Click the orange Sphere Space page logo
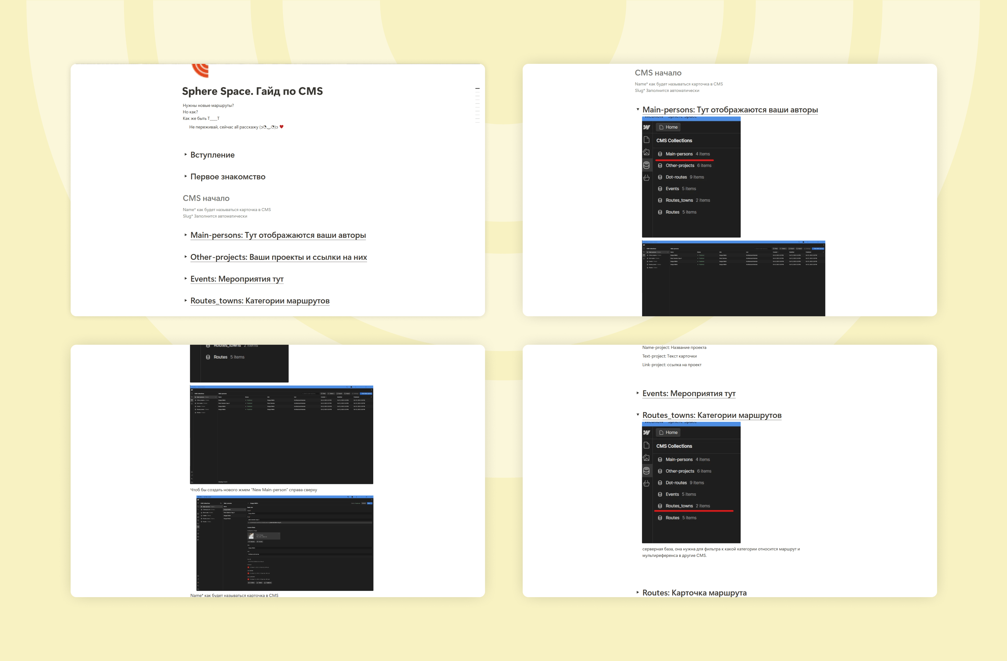This screenshot has height=661, width=1007. [201, 71]
